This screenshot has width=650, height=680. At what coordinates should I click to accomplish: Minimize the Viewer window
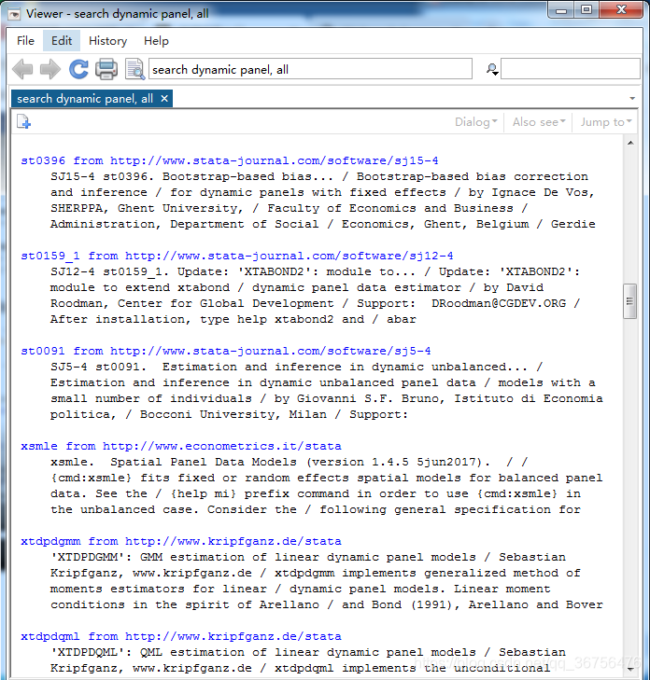tap(561, 10)
